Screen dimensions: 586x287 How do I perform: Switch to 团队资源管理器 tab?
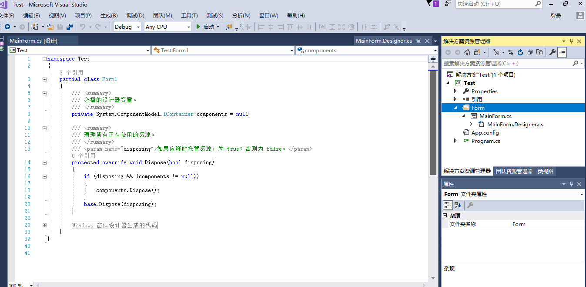click(x=514, y=171)
